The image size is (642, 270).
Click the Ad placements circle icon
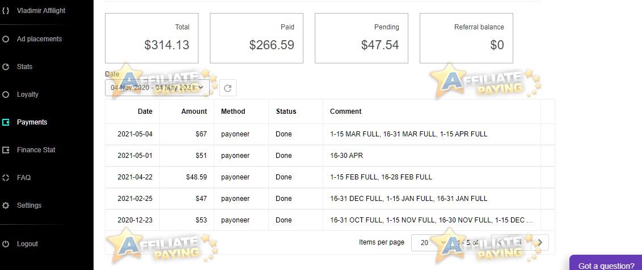point(5,39)
